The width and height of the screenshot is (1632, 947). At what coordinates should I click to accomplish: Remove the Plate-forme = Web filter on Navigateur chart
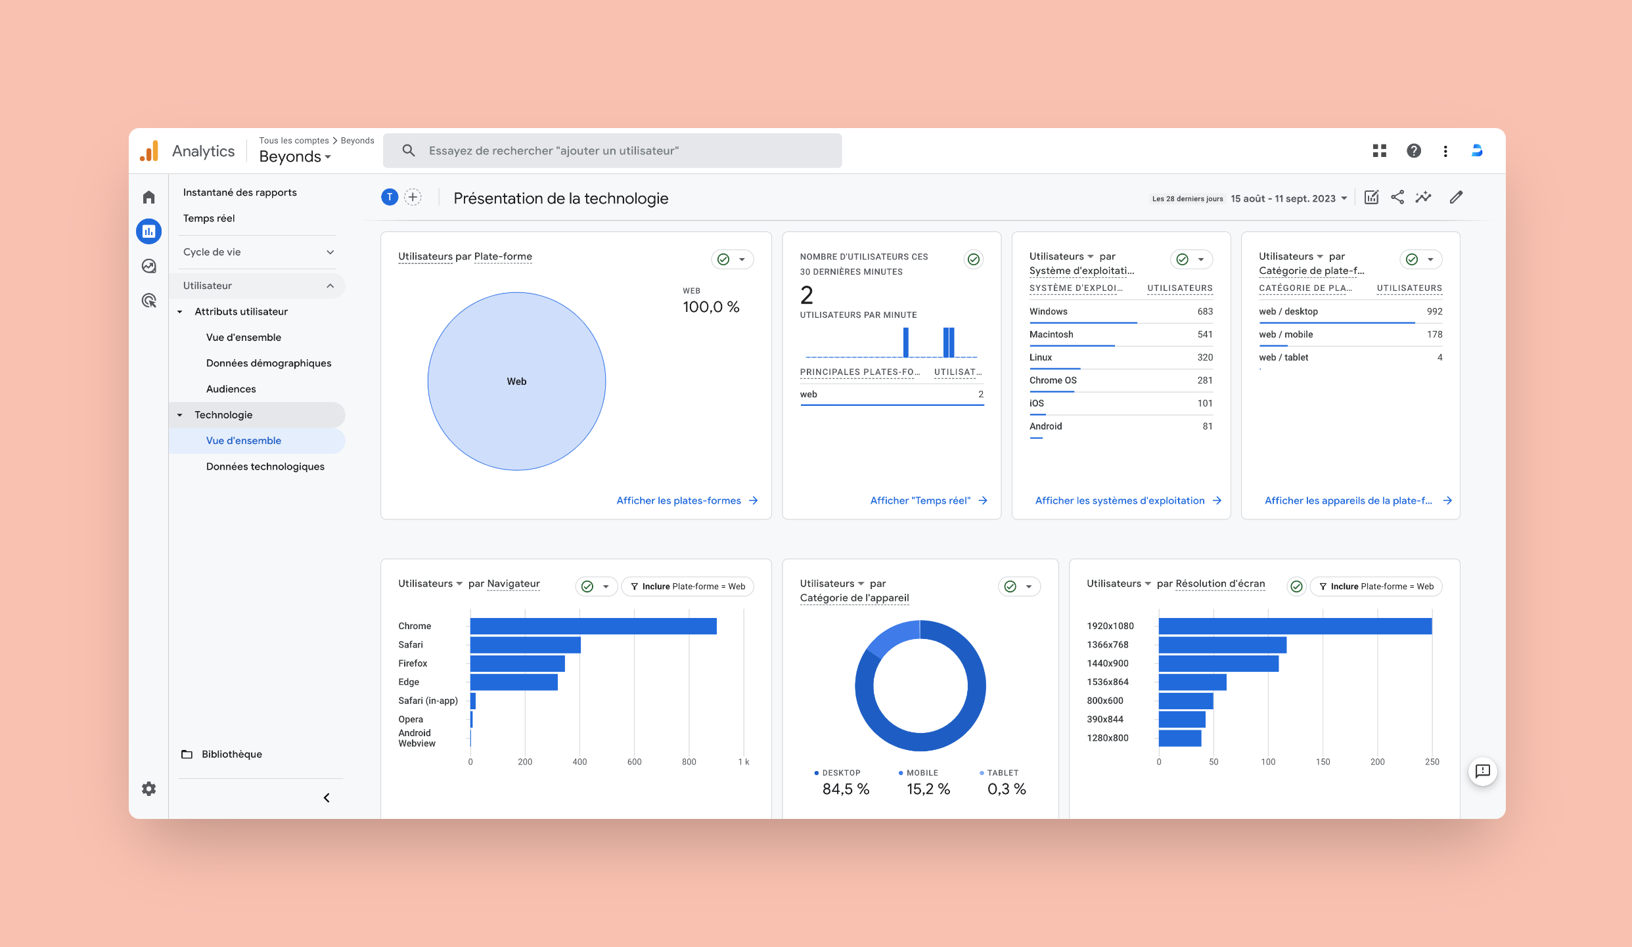[x=687, y=586]
